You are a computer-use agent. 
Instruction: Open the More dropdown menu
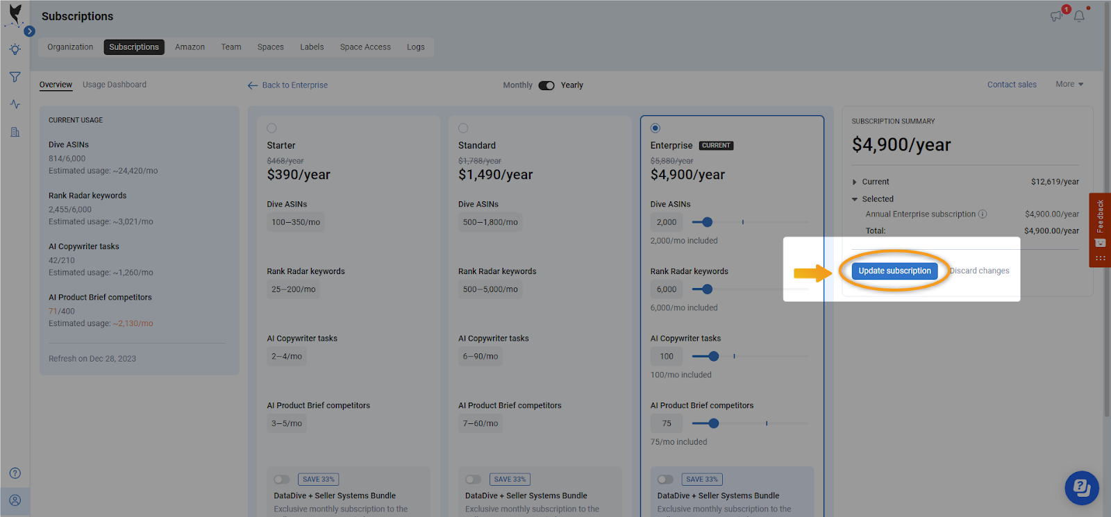[x=1069, y=85]
